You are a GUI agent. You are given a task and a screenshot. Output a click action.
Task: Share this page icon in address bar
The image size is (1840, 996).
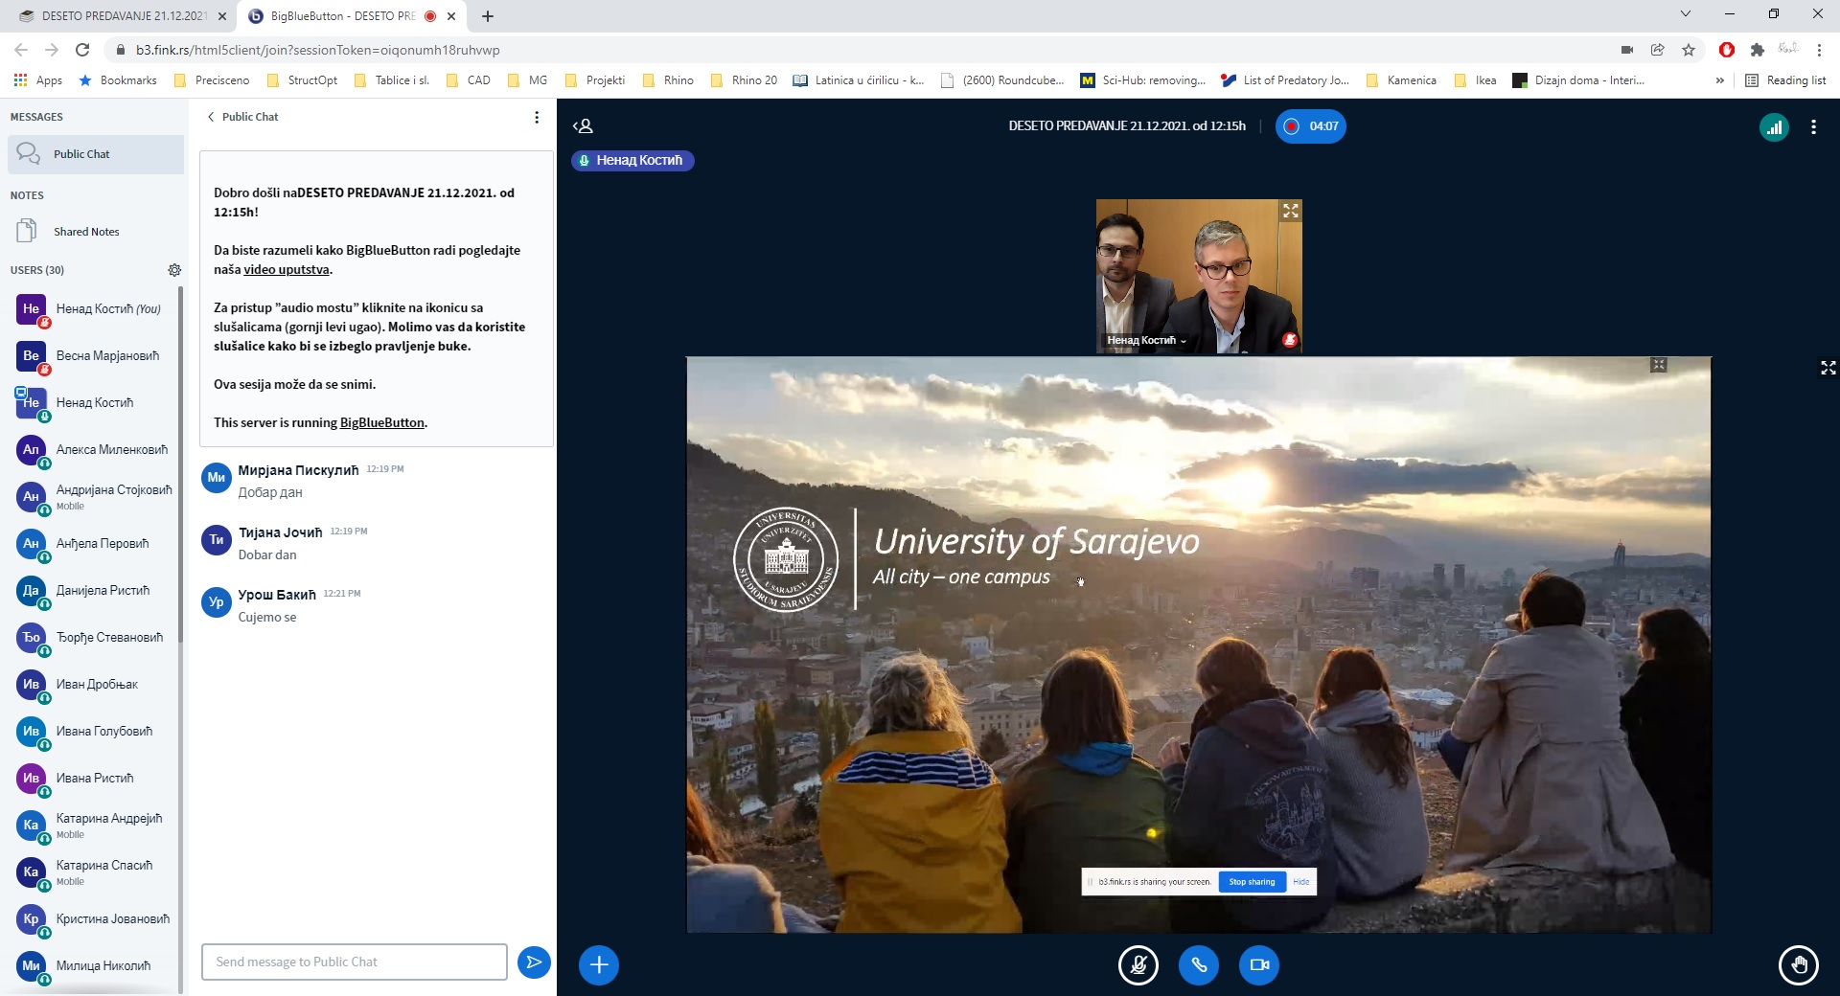click(1657, 50)
